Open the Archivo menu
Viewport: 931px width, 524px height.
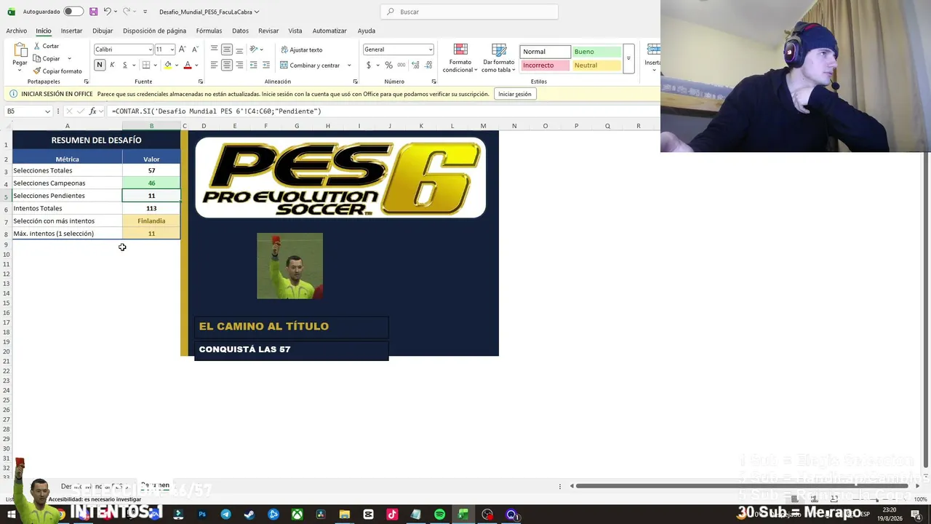(16, 31)
